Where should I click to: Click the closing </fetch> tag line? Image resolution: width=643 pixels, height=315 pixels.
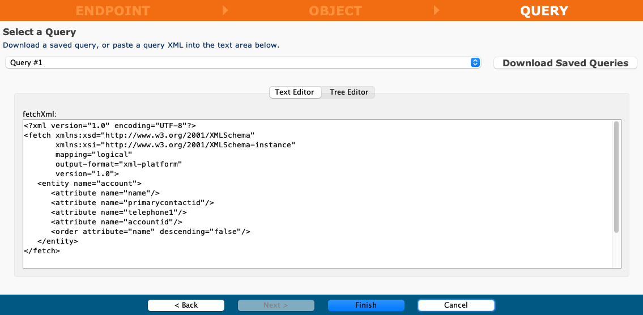(42, 250)
